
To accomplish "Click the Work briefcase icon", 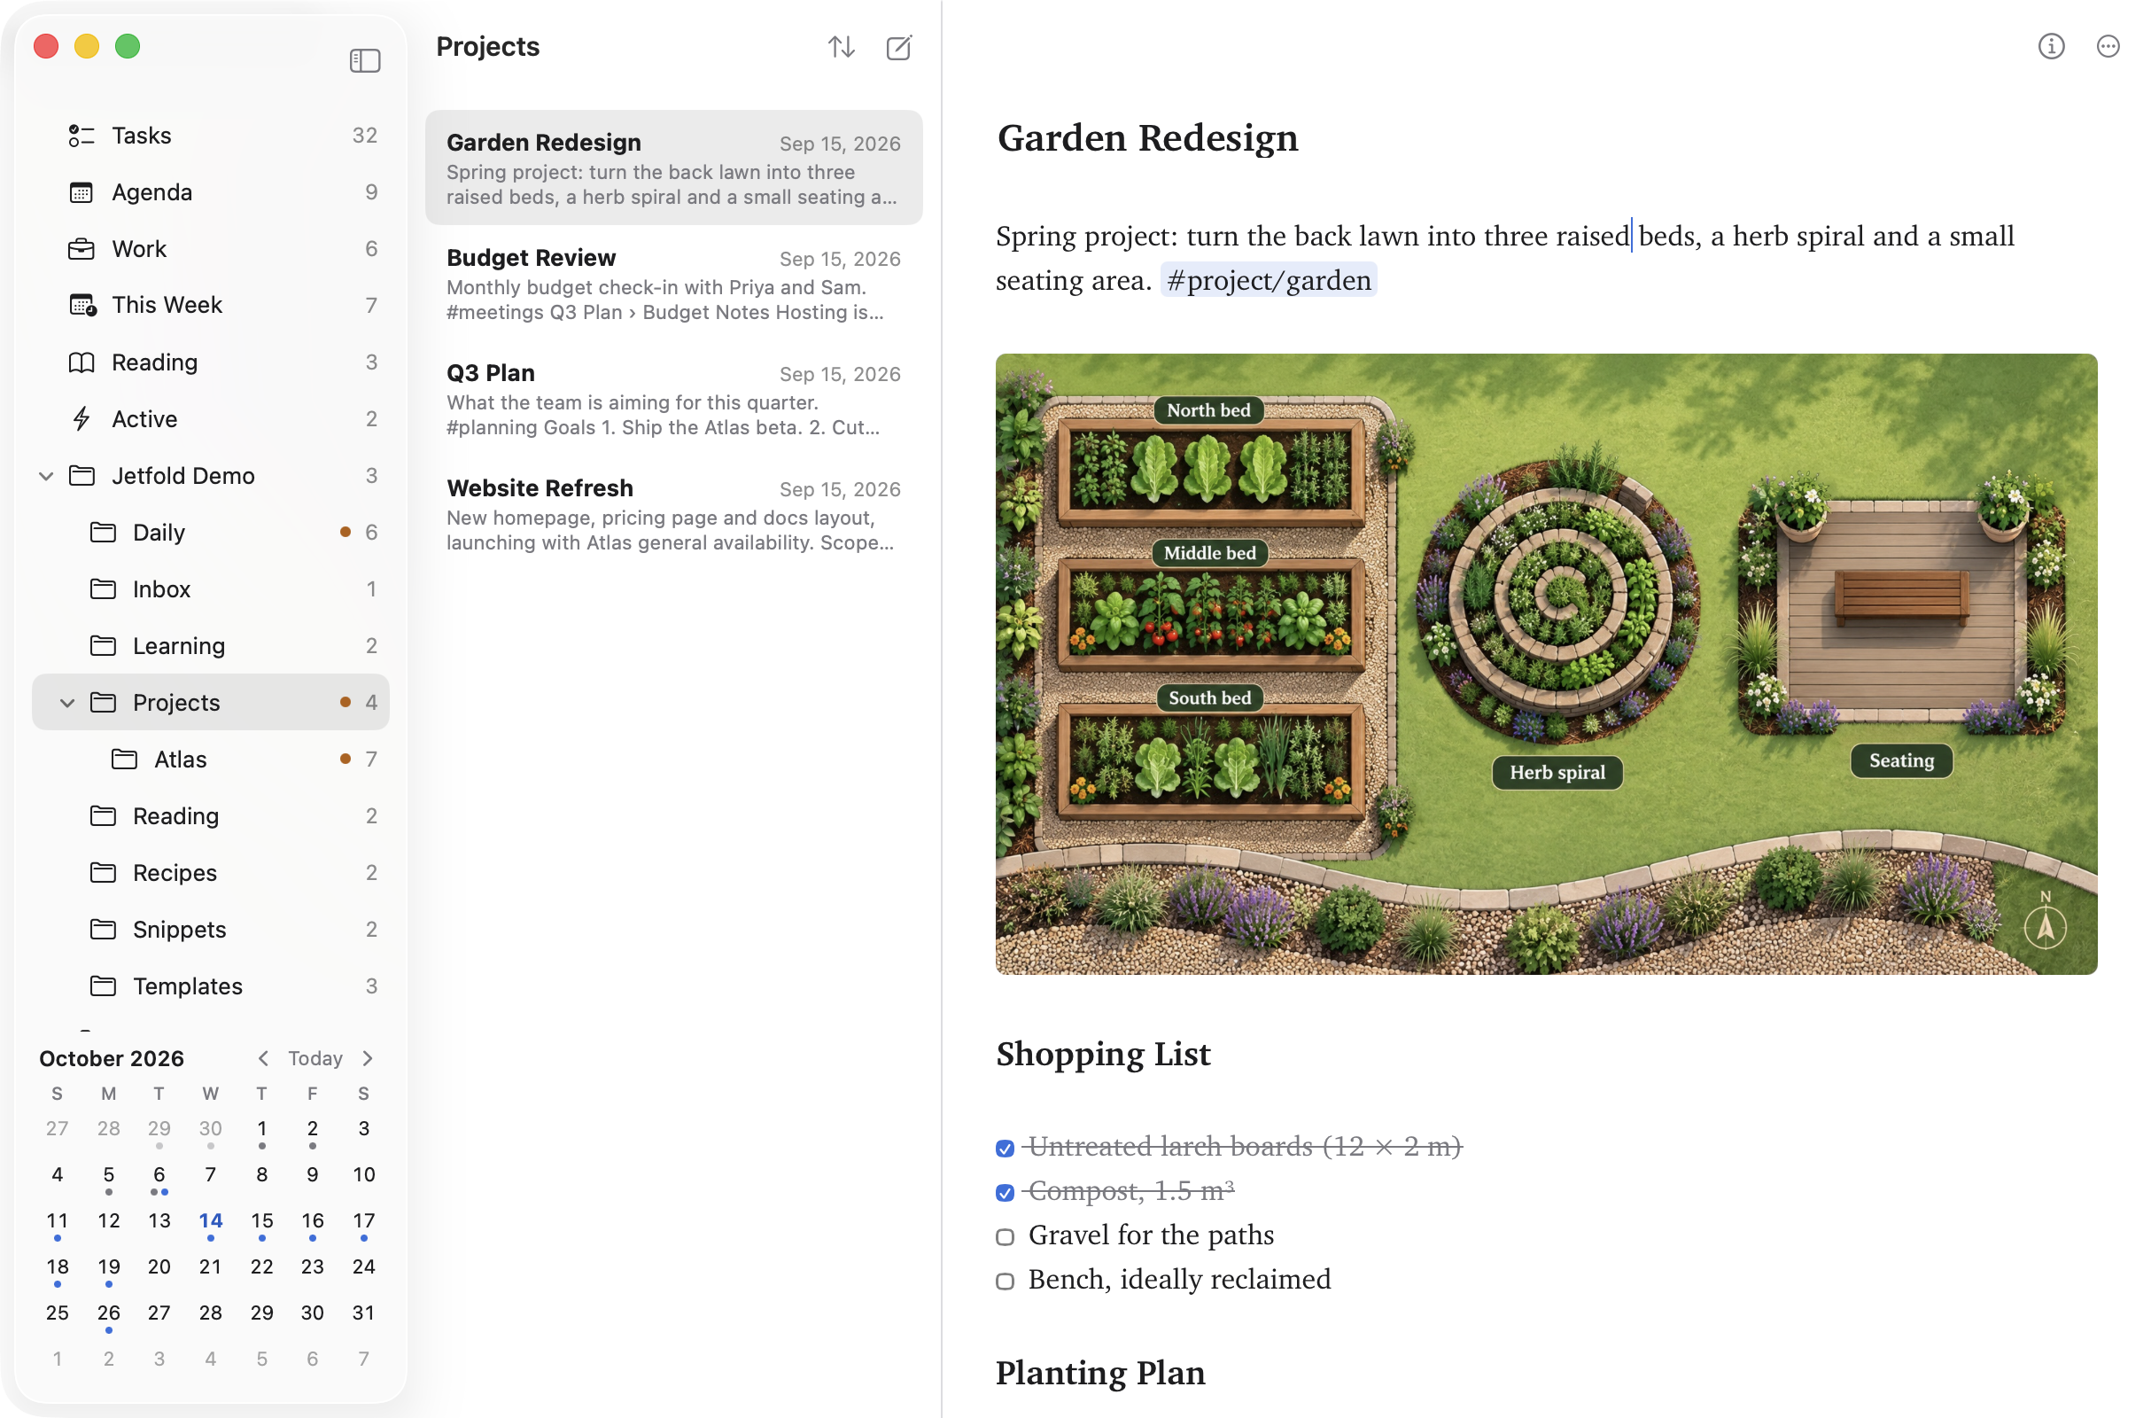I will 82,250.
